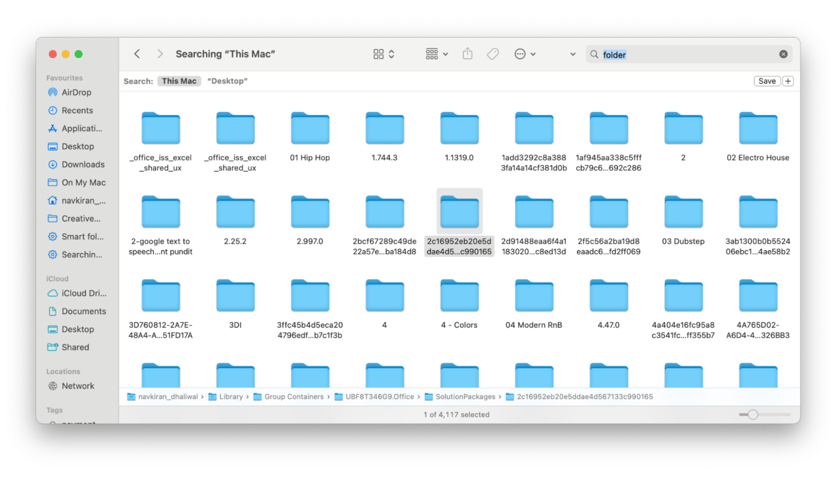Viewport: 831px width, 490px height.
Task: Open Documents under iCloud
Action: [77, 312]
